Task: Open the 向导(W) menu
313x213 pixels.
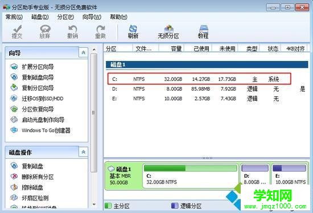Action: [92, 17]
